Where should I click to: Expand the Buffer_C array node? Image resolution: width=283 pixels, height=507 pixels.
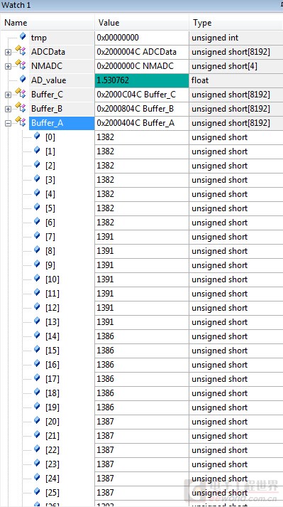[8, 95]
